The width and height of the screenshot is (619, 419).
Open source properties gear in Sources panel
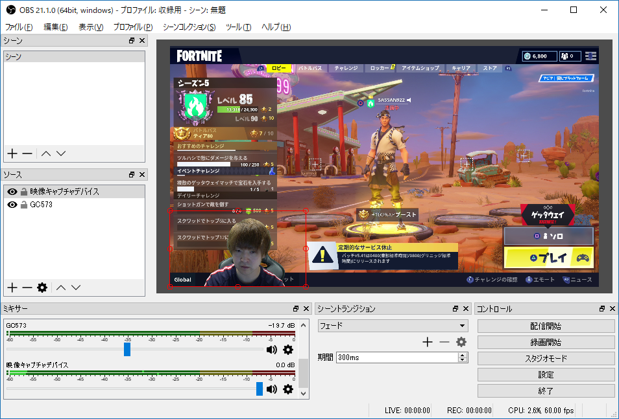[x=42, y=288]
